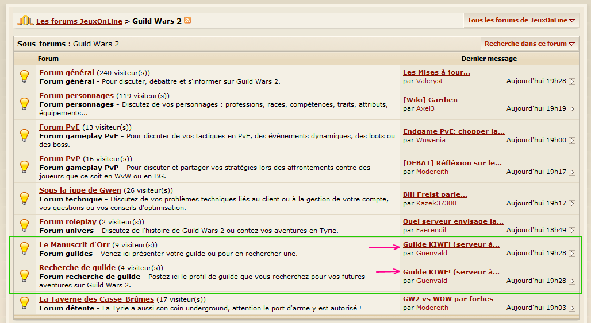This screenshot has height=323, width=591.
Task: View Guenvald profile in Le Manuscrit d'Orr row
Action: coord(432,253)
